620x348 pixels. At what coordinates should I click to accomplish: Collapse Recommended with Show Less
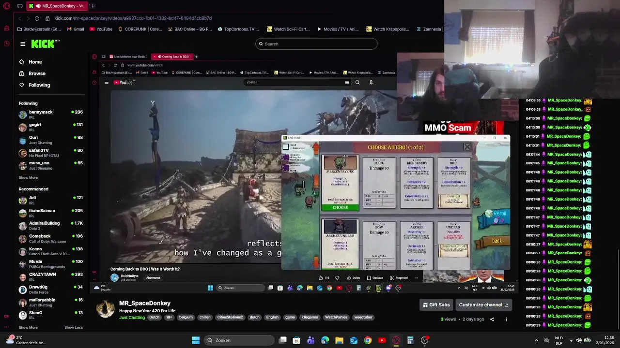(x=74, y=327)
